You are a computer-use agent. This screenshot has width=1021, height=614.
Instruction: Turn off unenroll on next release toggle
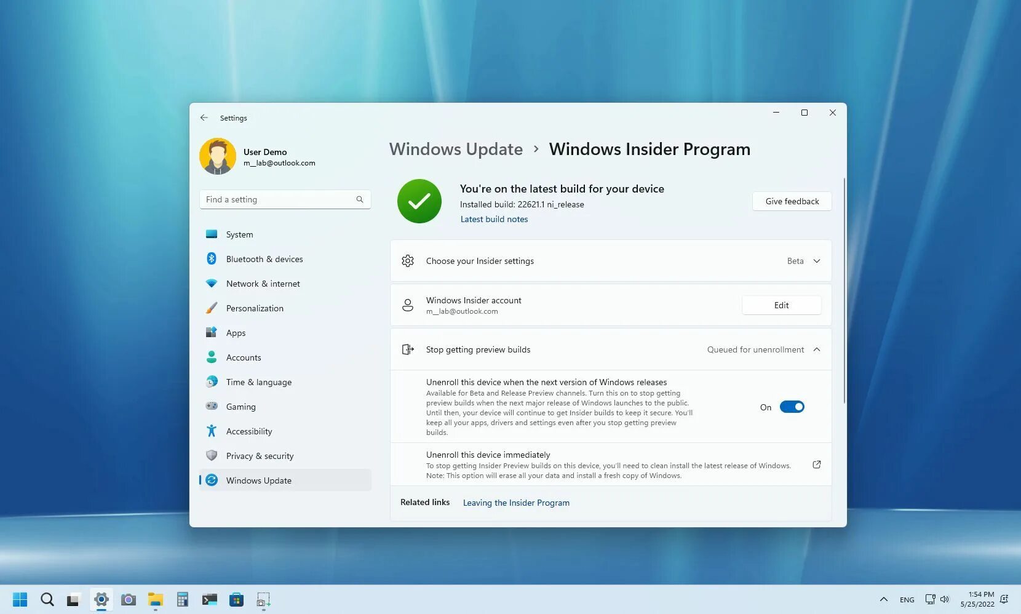click(792, 407)
